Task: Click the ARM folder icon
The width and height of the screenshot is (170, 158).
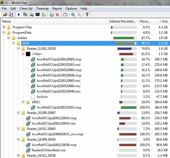Action: [18, 43]
